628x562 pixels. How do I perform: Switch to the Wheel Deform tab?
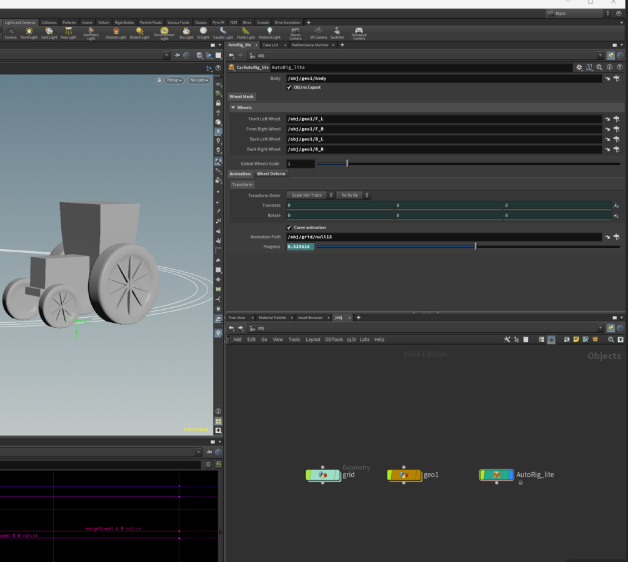(271, 174)
